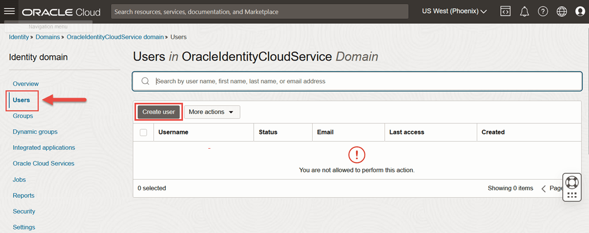The width and height of the screenshot is (589, 233).
Task: Open Groups in the Identity domain menu
Action: (x=23, y=116)
